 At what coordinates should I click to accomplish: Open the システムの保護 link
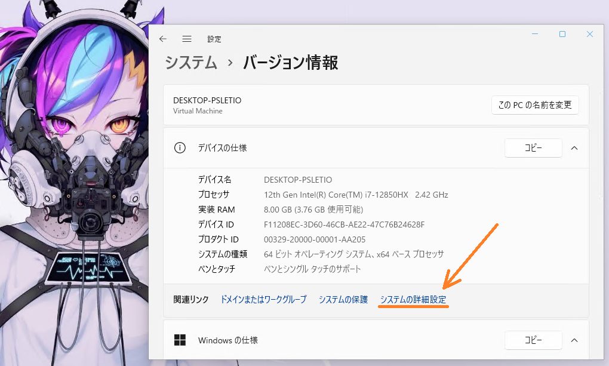(343, 300)
